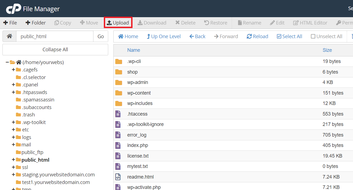Select the Download toolbar icon
Screen dimensions: 353x190
coord(152,23)
